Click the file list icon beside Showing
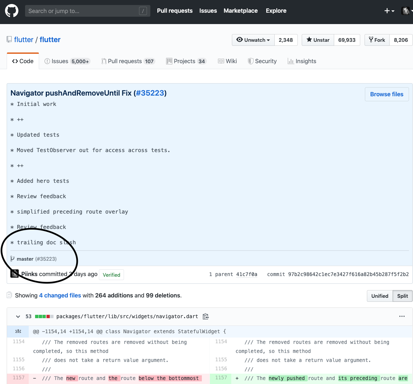 click(x=9, y=295)
